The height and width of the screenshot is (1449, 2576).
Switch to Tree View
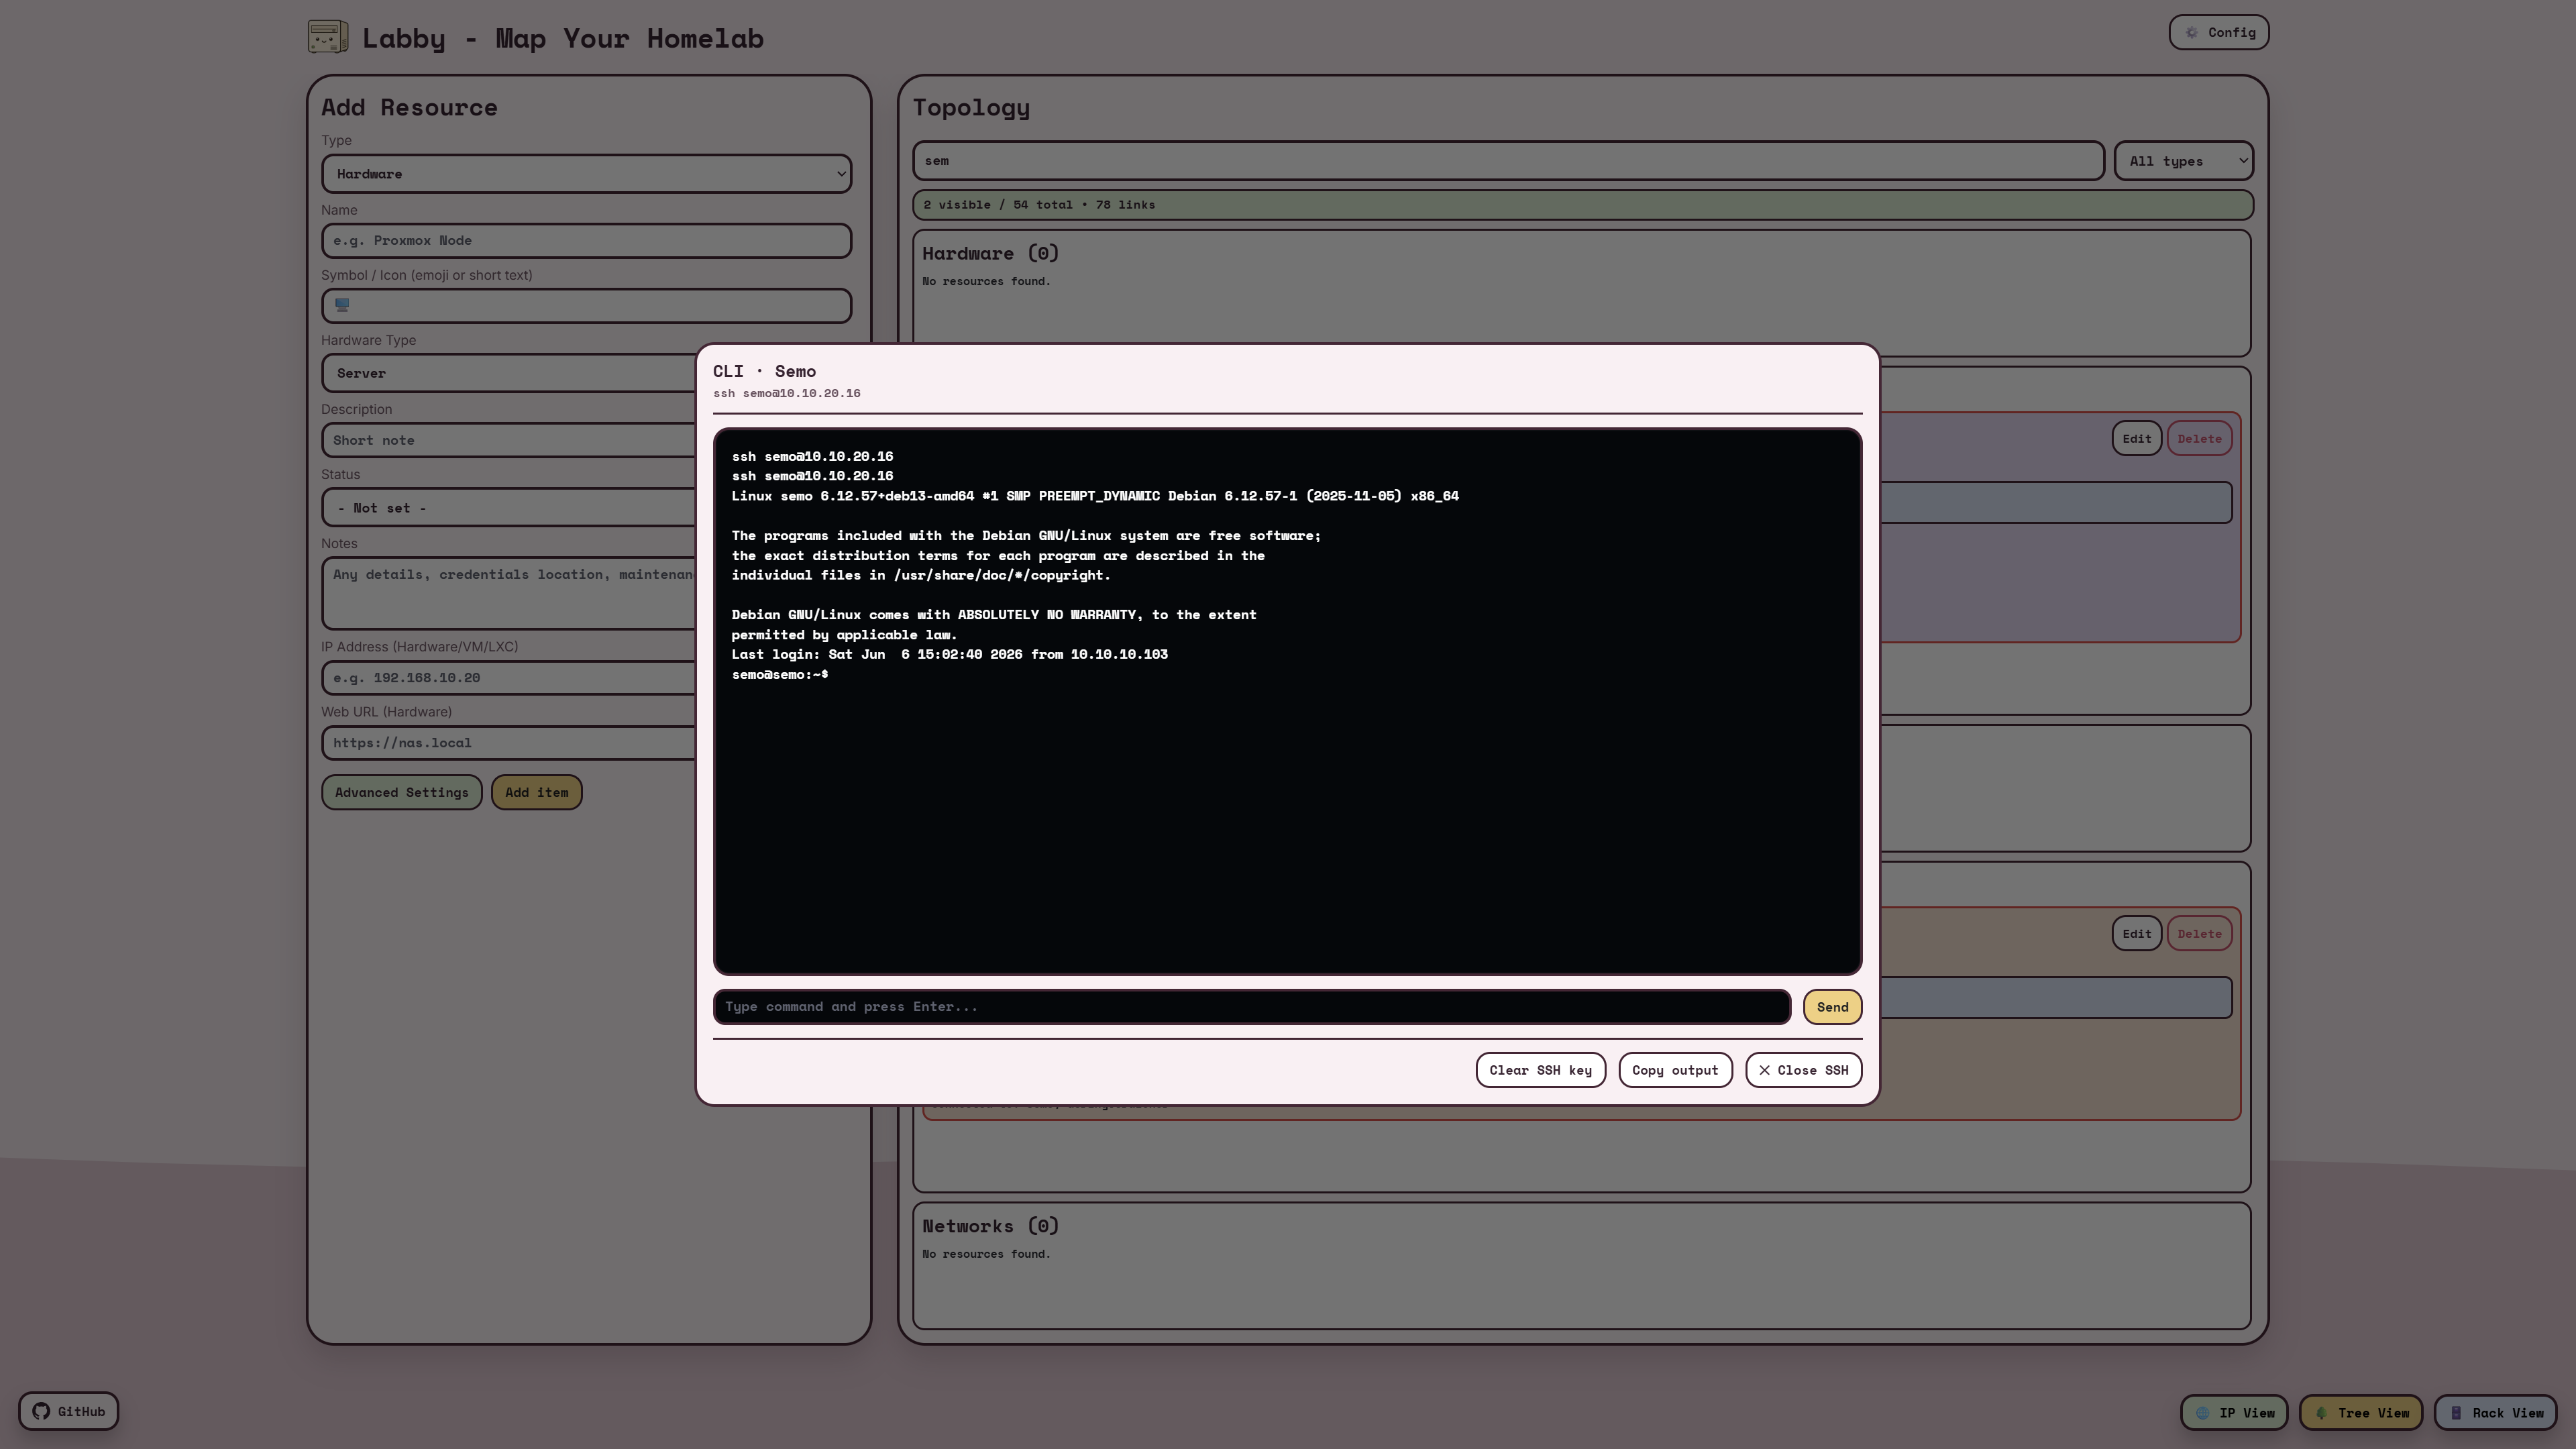(2360, 1412)
